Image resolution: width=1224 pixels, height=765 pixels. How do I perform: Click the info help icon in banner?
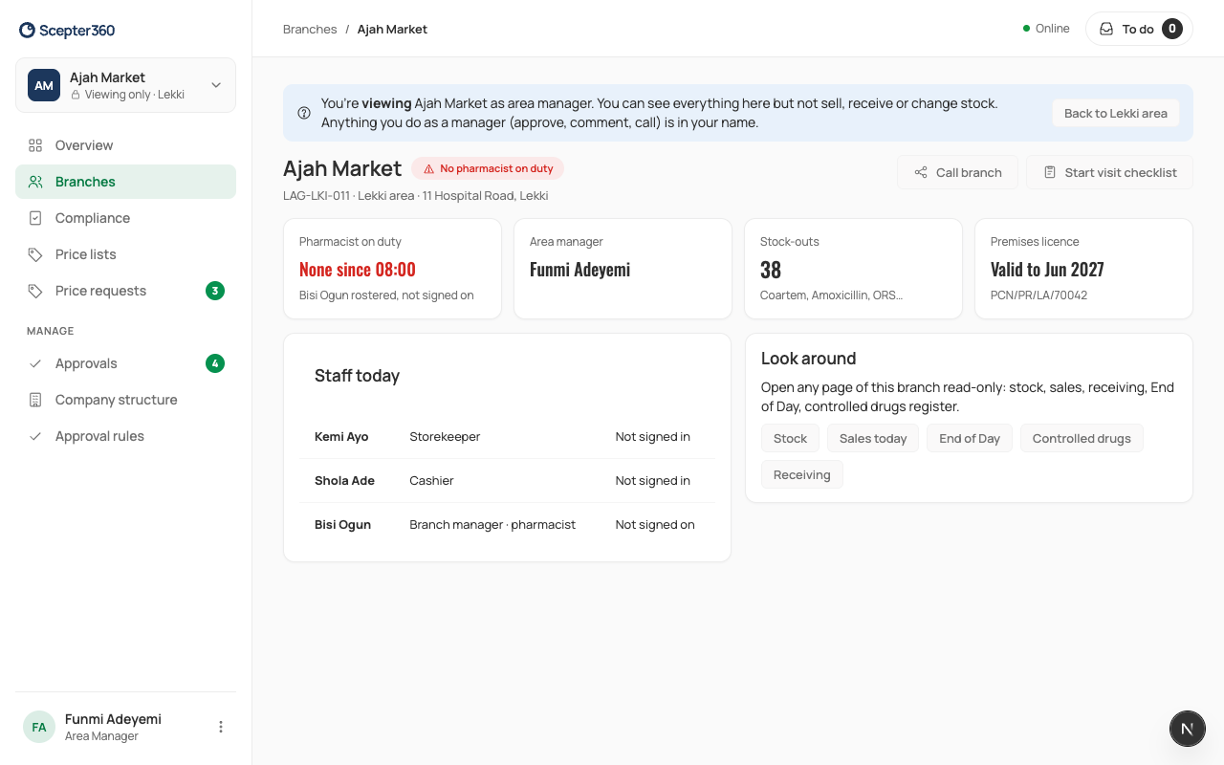coord(304,113)
